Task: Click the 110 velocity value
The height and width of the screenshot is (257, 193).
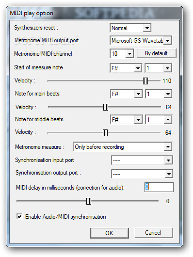Action: click(167, 81)
